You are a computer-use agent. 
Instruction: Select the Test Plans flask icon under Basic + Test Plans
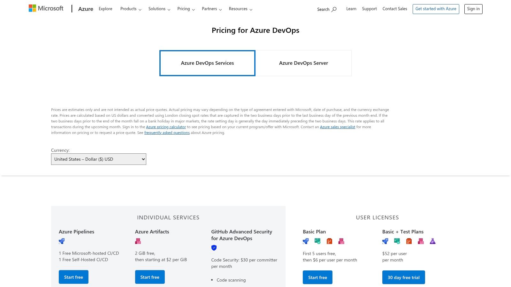click(432, 241)
